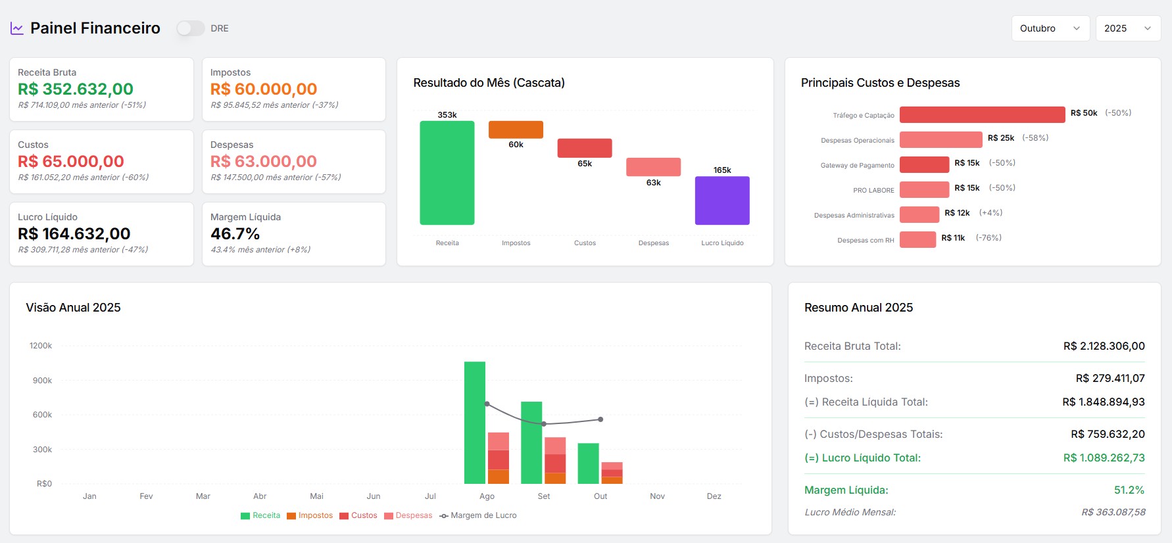
Task: Click the PRO LABORE cost bar
Action: pyautogui.click(x=925, y=189)
